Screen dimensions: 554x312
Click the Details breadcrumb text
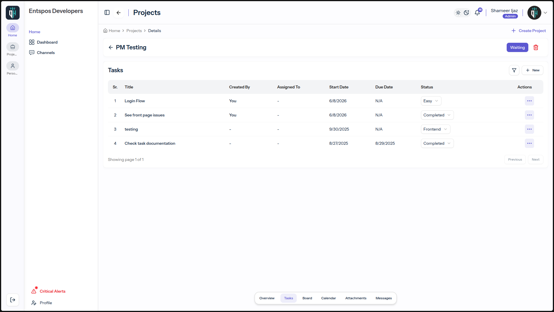point(155,31)
